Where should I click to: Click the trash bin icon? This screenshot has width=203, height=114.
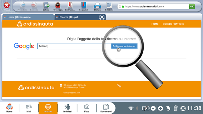coord(176,108)
